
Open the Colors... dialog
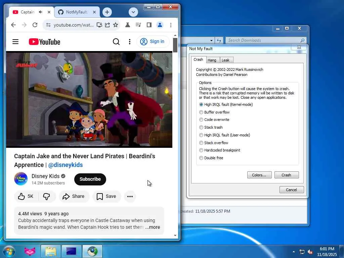pos(259,175)
